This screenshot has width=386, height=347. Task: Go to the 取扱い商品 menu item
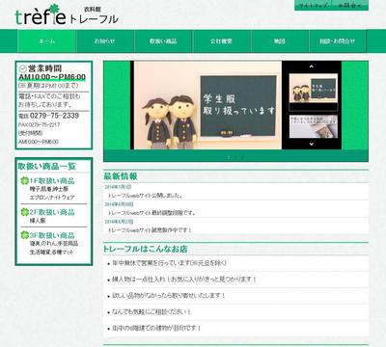point(163,41)
